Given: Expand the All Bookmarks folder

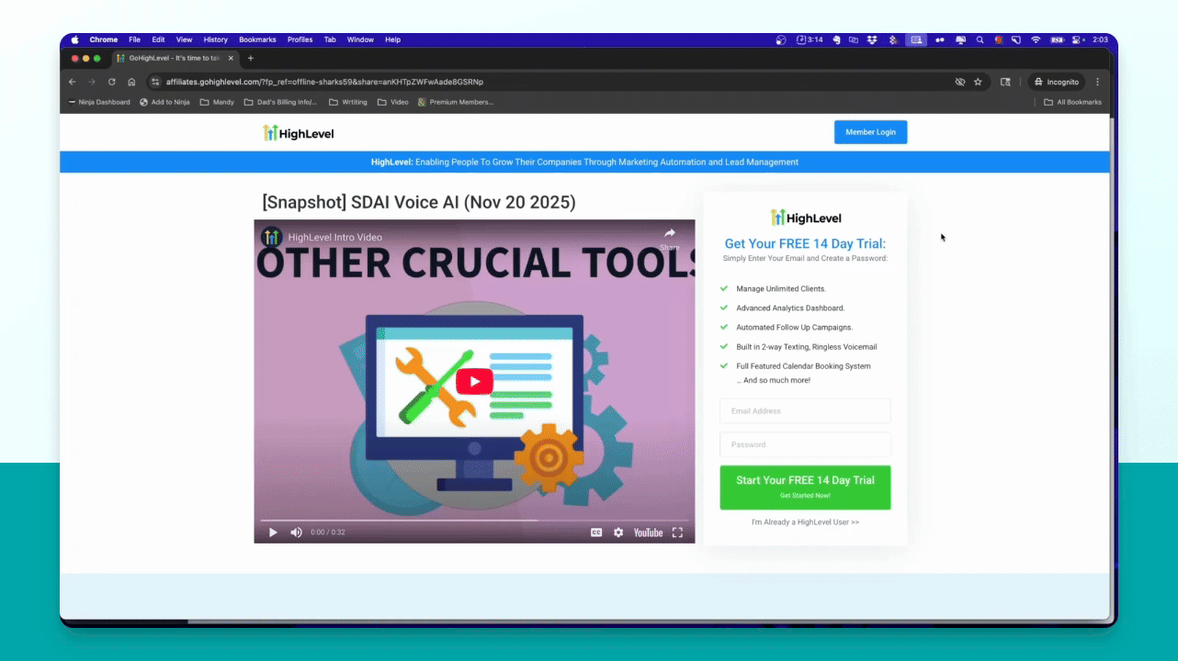Looking at the screenshot, I should [1072, 102].
